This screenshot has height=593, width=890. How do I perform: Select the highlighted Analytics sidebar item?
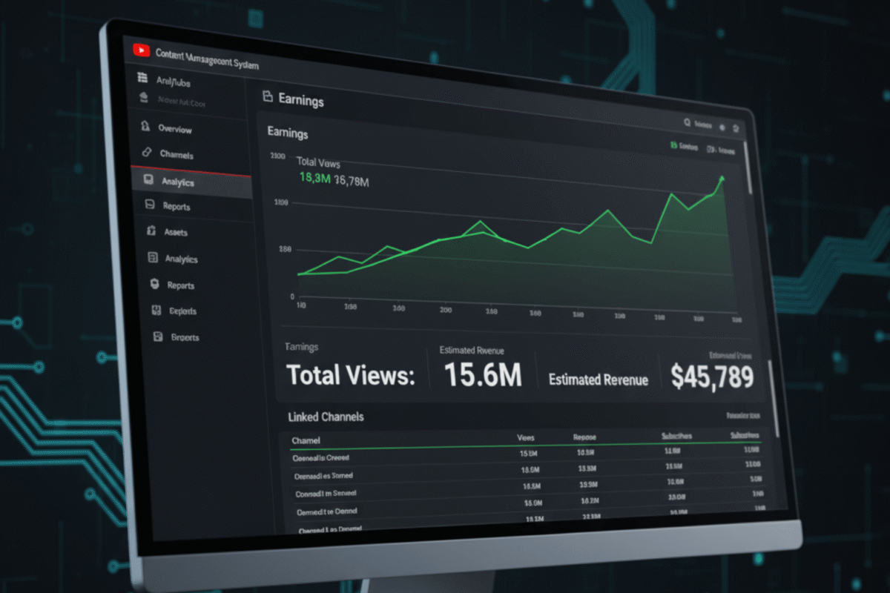(178, 182)
